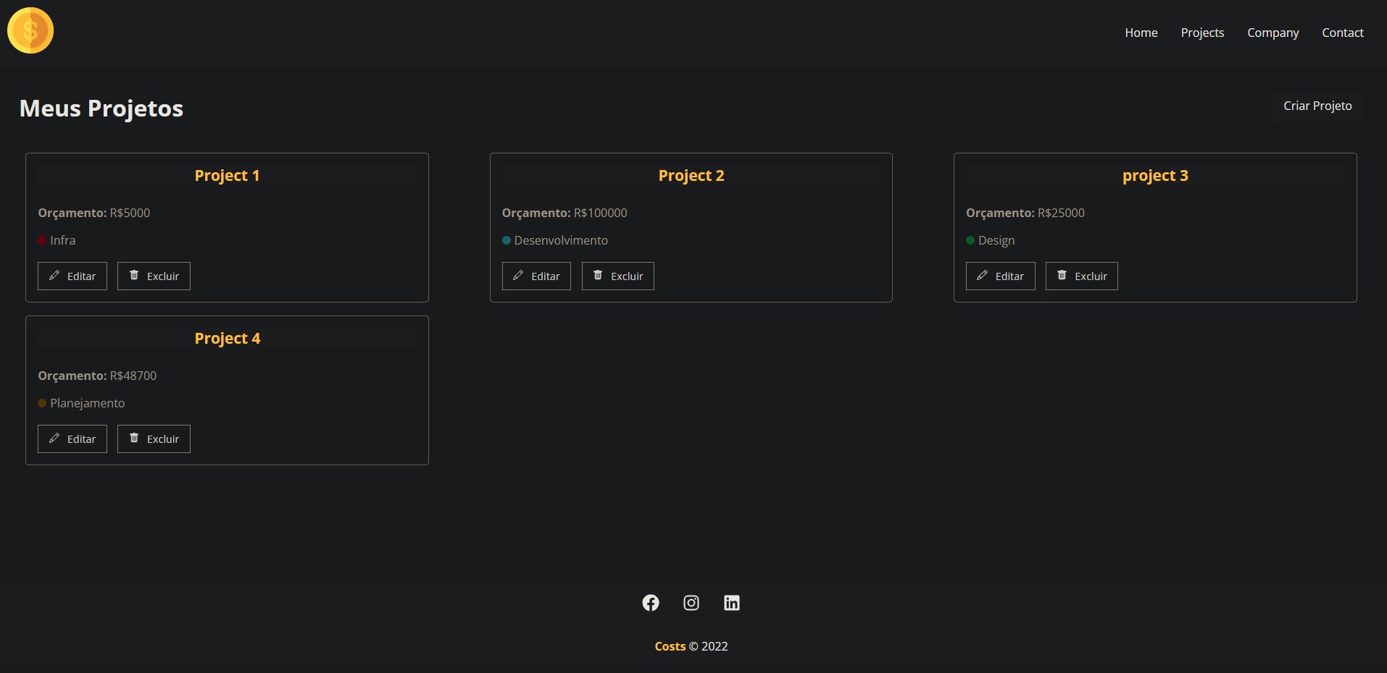This screenshot has width=1387, height=673.
Task: Click the gold coin Costs logo
Action: point(30,30)
